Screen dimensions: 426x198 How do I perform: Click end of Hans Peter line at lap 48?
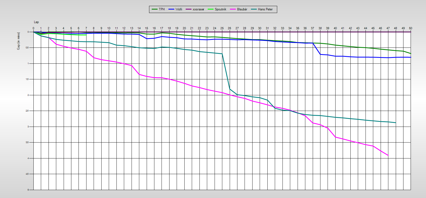pos(395,123)
